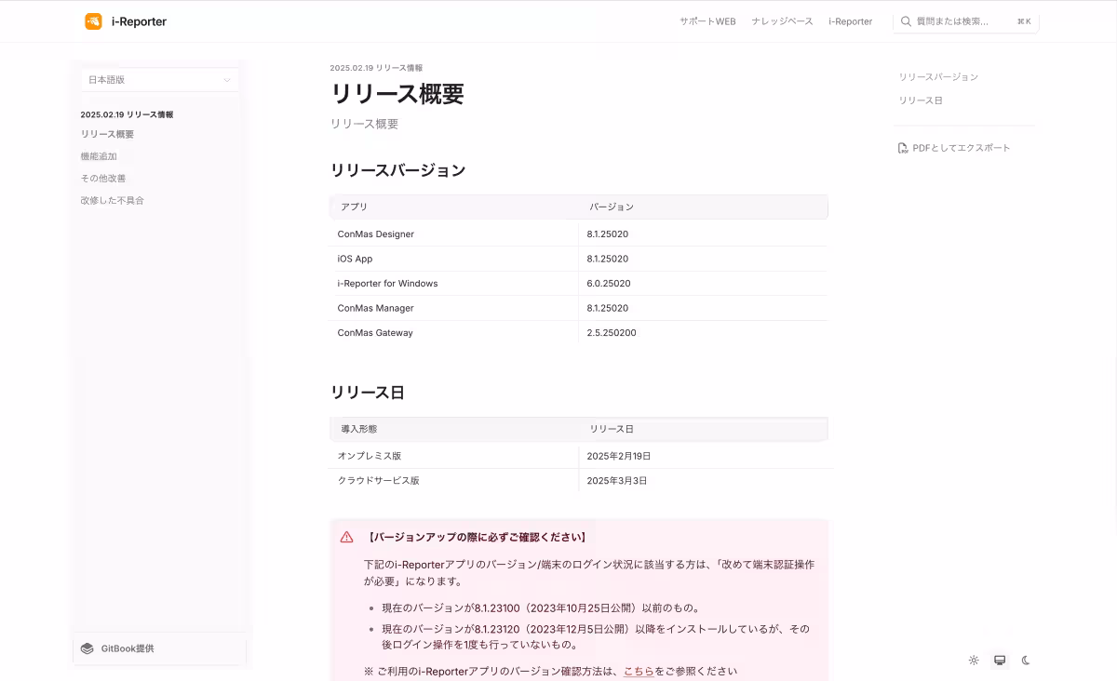1117x681 pixels.
Task: Click the アプリ column header
Action: tap(354, 207)
